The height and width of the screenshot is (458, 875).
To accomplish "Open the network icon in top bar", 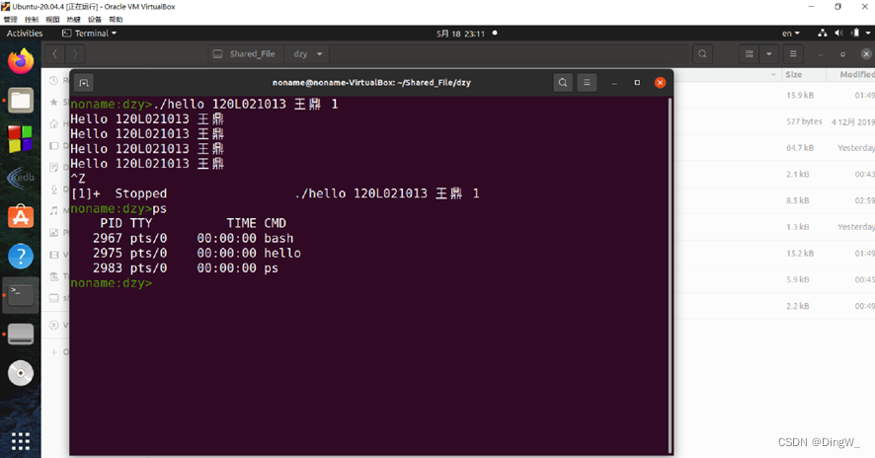I will pos(822,33).
